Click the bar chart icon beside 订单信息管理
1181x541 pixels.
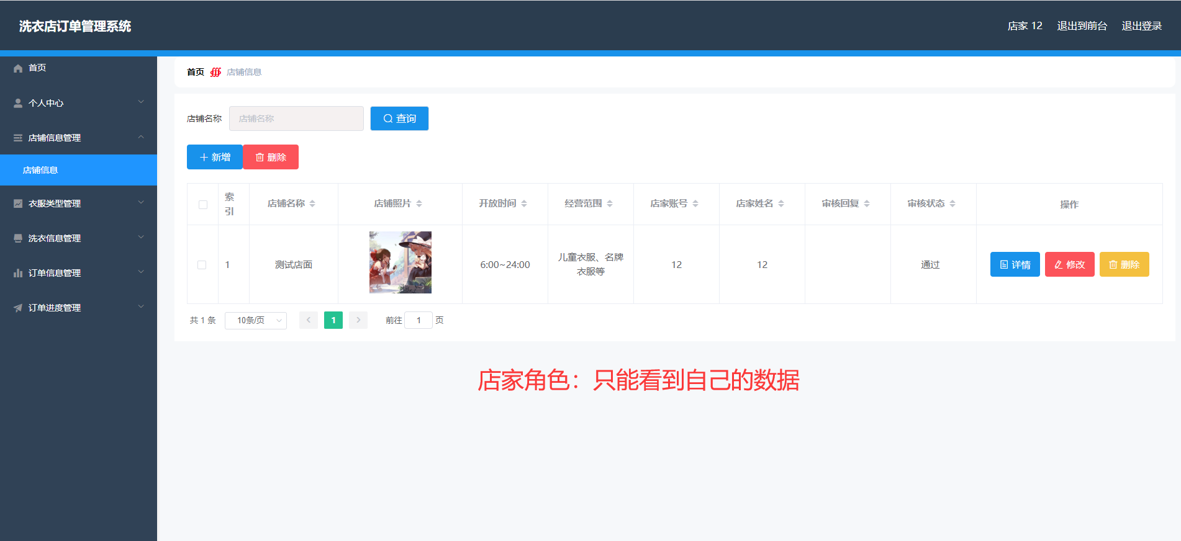[x=18, y=273]
